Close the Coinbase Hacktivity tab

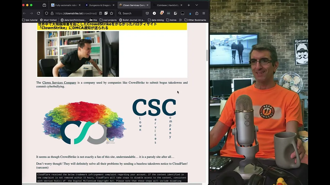(x=181, y=5)
